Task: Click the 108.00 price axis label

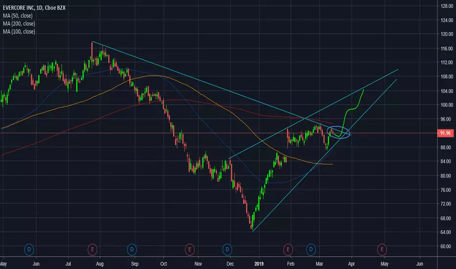Action: click(x=447, y=76)
